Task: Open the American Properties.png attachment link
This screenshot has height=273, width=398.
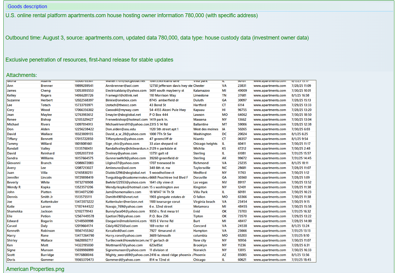Action: tap(35, 269)
